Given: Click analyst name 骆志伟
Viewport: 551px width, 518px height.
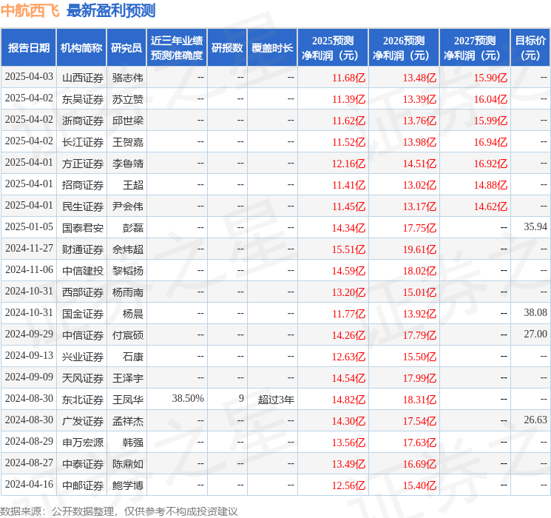Looking at the screenshot, I should point(127,78).
